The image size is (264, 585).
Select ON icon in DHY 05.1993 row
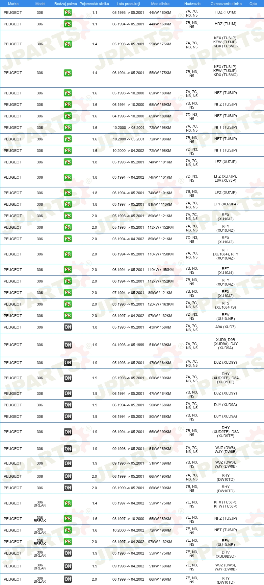tap(68, 378)
